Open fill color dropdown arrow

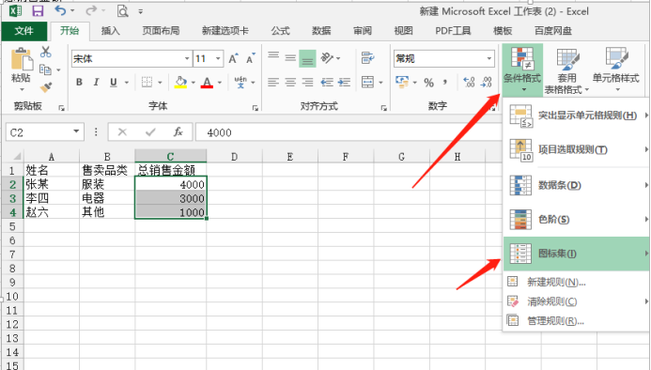pyautogui.click(x=194, y=83)
